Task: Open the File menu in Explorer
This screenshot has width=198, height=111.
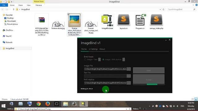Action: [x=4, y=5]
